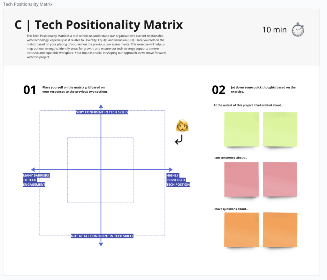The height and width of the screenshot is (280, 327).
Task: Select the Not At All Confident label
Action: 102,236
